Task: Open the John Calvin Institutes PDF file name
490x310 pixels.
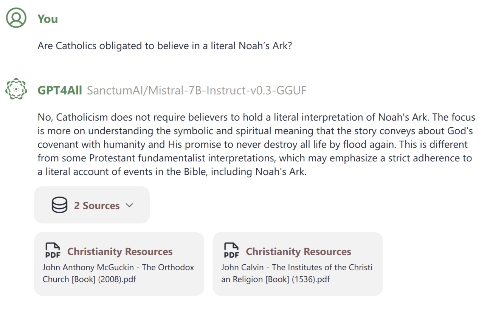Action: pos(296,273)
